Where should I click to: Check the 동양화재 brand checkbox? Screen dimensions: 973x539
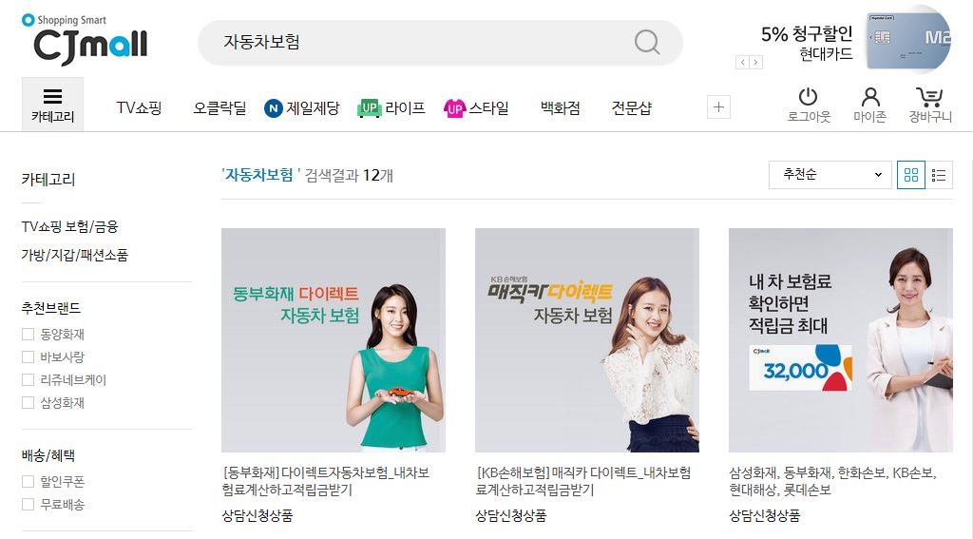coord(28,334)
